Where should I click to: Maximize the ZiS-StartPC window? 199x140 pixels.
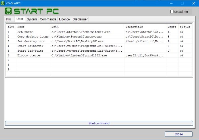pyautogui.click(x=182, y=3)
